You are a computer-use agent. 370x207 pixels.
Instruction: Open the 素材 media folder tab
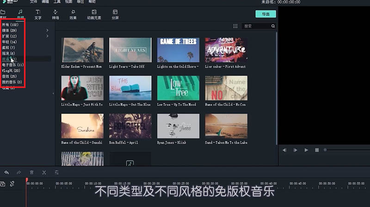point(3,14)
